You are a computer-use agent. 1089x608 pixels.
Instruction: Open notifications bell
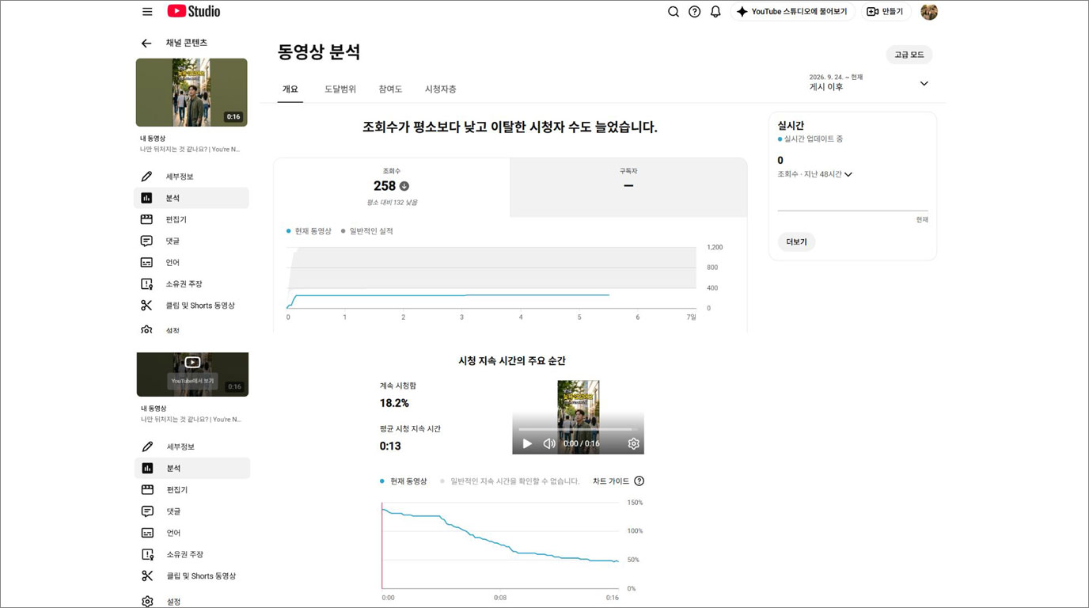pyautogui.click(x=715, y=12)
